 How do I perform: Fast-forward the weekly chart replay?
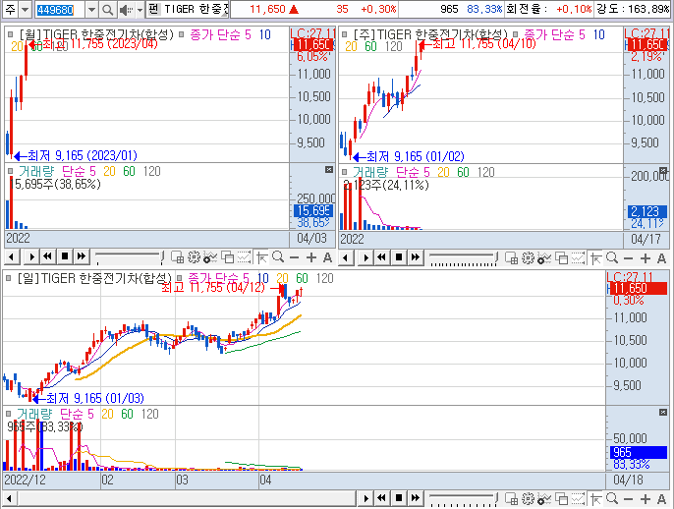click(416, 257)
